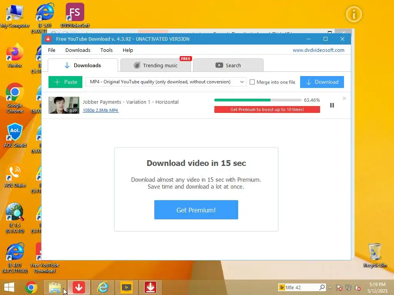
Task: Click the download progress bar
Action: pos(258,100)
